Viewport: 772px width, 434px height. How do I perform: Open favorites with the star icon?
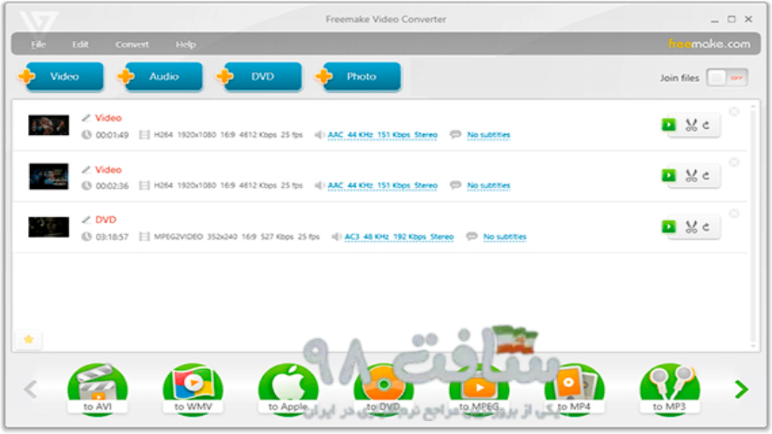pyautogui.click(x=29, y=339)
